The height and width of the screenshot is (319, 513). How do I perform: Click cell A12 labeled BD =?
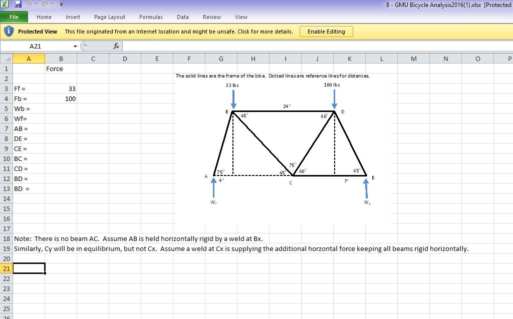29,179
